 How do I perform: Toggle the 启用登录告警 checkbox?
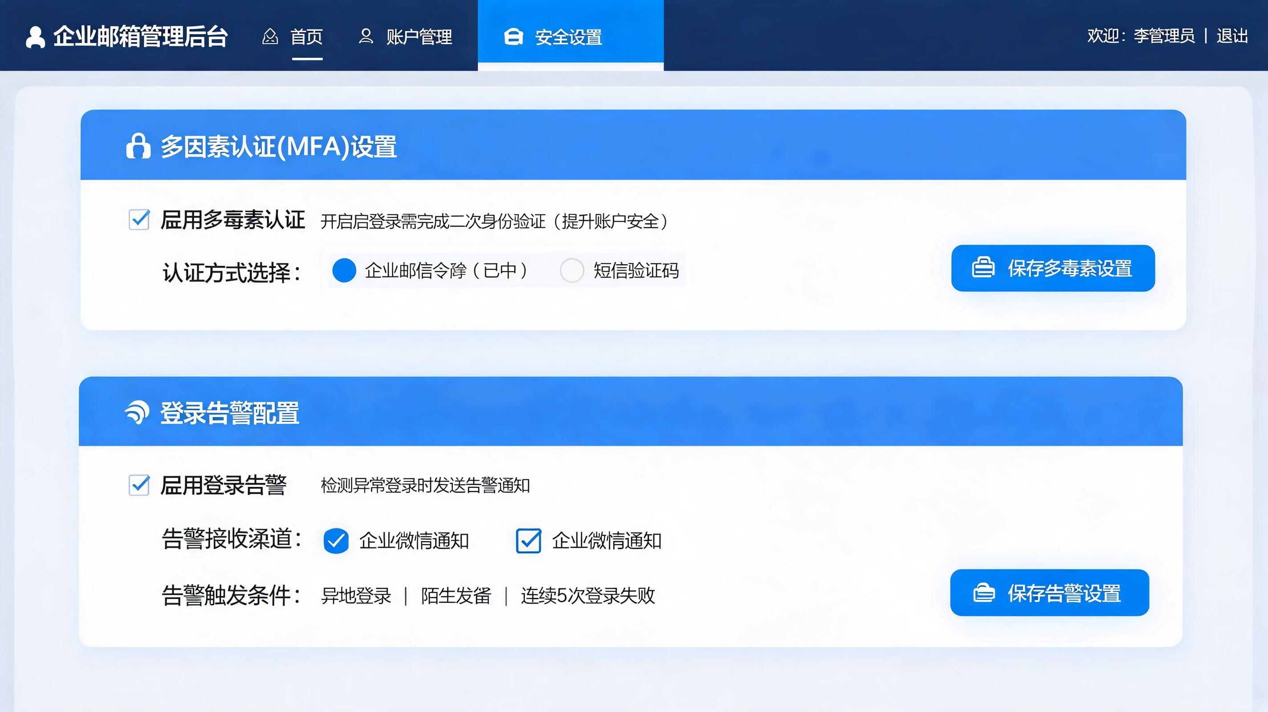point(139,485)
